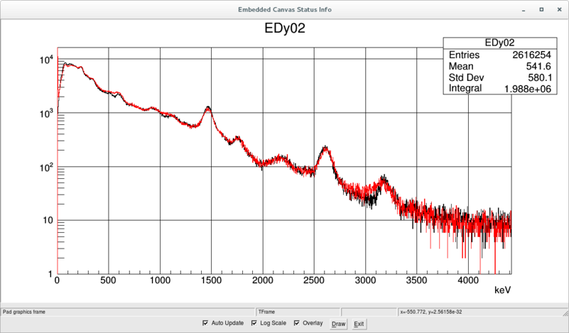Click the keV x-axis title
569x333 pixels.
point(503,290)
